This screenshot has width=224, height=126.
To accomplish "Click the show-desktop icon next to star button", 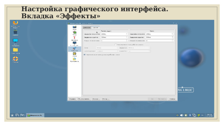I will (x=17, y=115).
